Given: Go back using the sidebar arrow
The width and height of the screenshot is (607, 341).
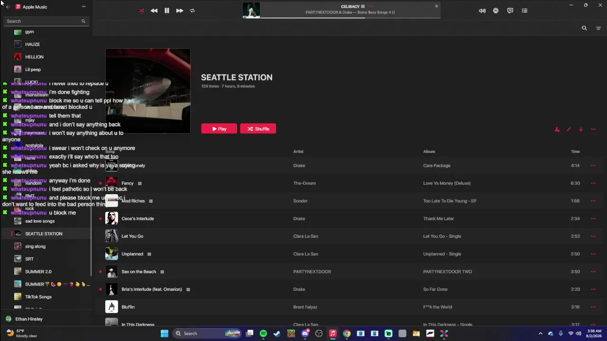Looking at the screenshot, I should tap(8, 7).
